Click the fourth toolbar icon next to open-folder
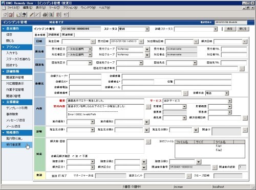The height and width of the screenshot is (190, 256). 24,15
